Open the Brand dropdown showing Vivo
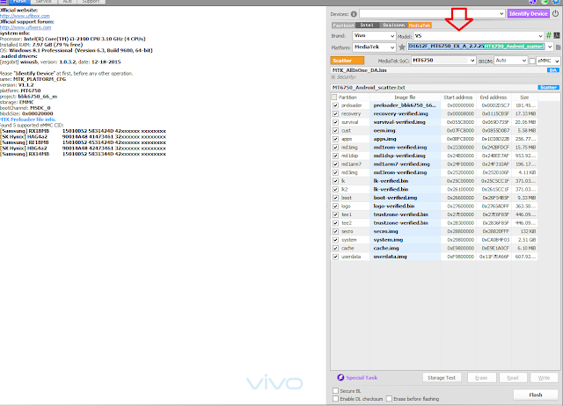Viewport: 563px width, 406px height. [x=374, y=35]
